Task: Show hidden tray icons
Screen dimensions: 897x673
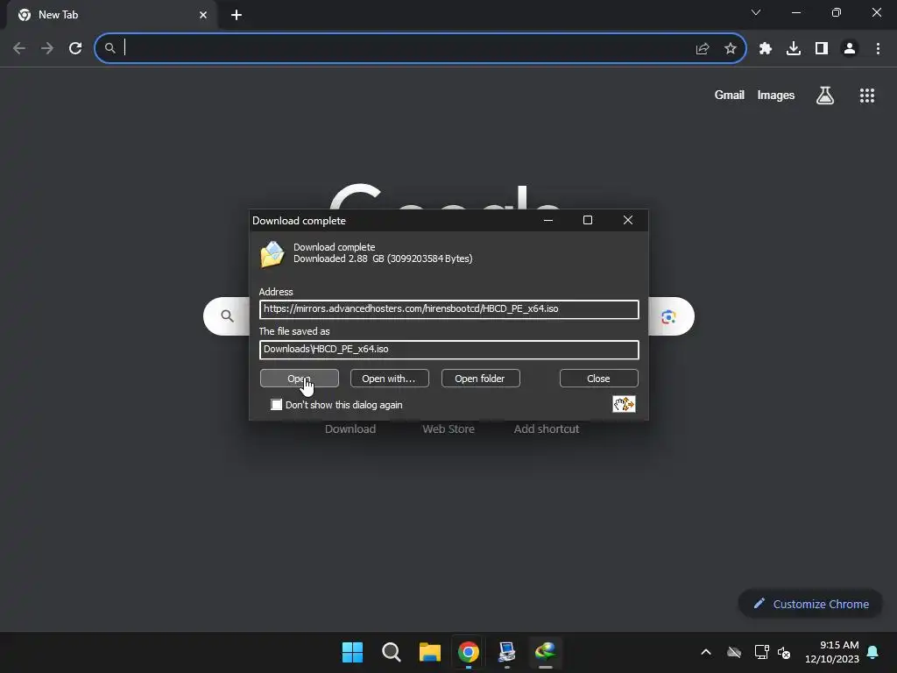Action: point(706,652)
